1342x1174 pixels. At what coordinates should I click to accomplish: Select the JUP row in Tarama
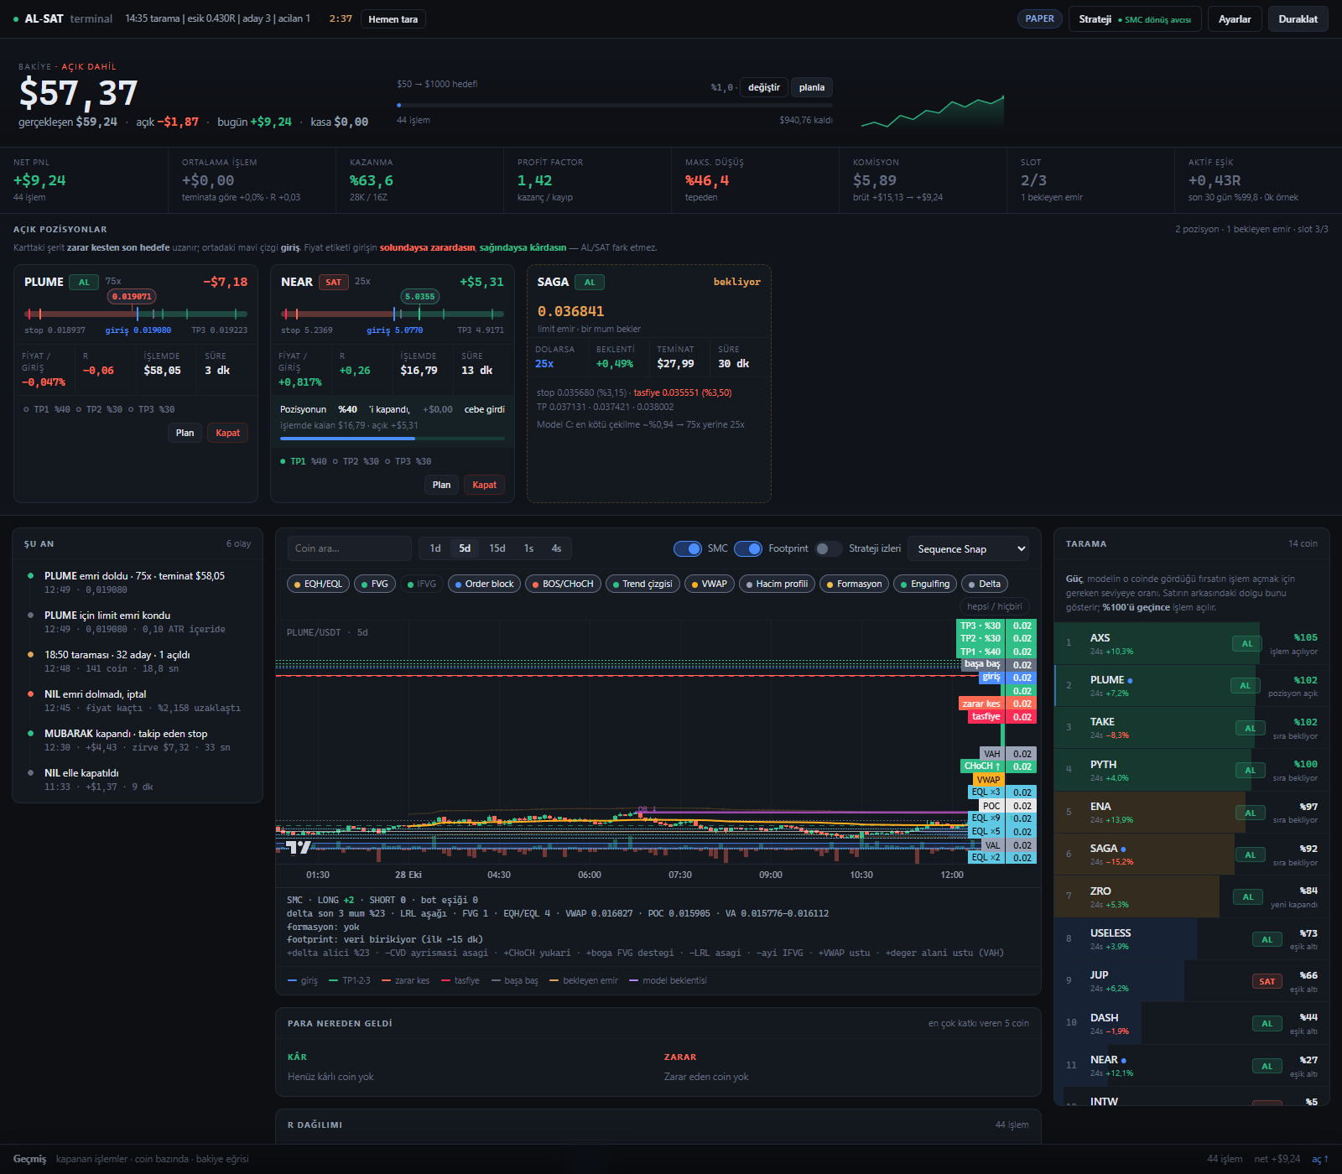click(x=1191, y=981)
